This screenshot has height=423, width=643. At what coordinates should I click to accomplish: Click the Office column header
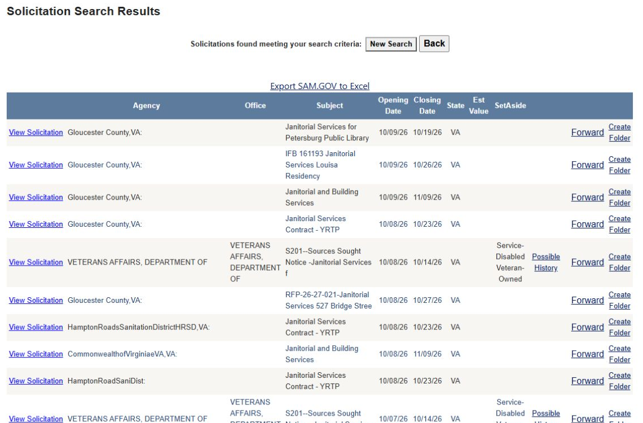pos(255,106)
